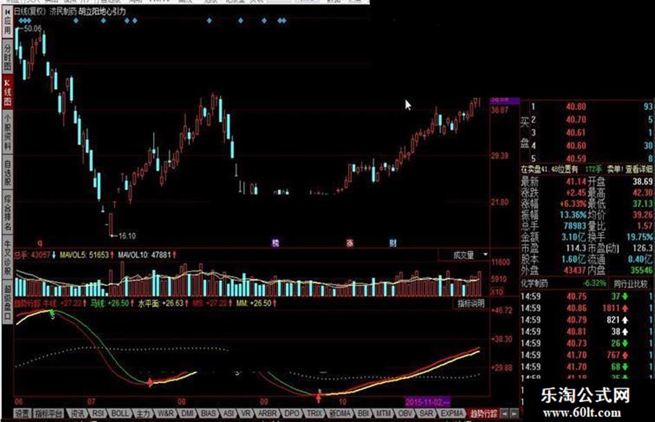Select the ASI indicator tab

pyautogui.click(x=229, y=414)
